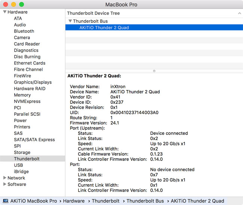Open the iBridge hardware category
The image size is (243, 205).
[21, 171]
